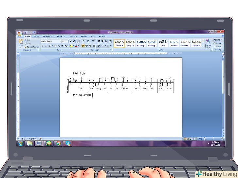Click the Copy command
Image resolution: width=238 pixels, height=178 pixels.
pyautogui.click(x=28, y=44)
